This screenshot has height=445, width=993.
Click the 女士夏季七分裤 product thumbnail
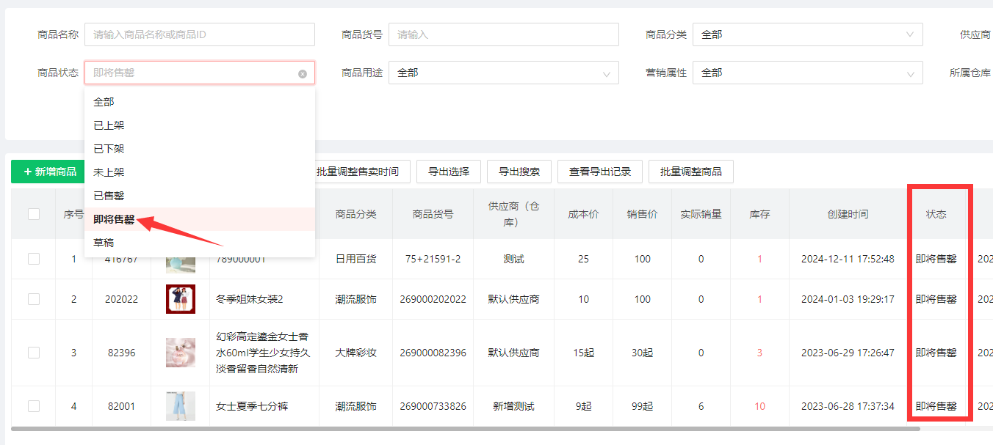point(180,406)
